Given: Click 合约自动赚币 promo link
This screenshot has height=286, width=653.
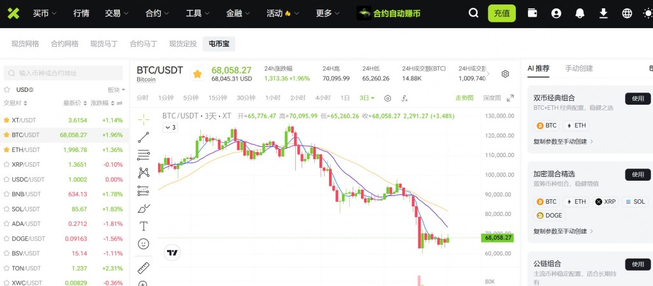Looking at the screenshot, I should 388,13.
